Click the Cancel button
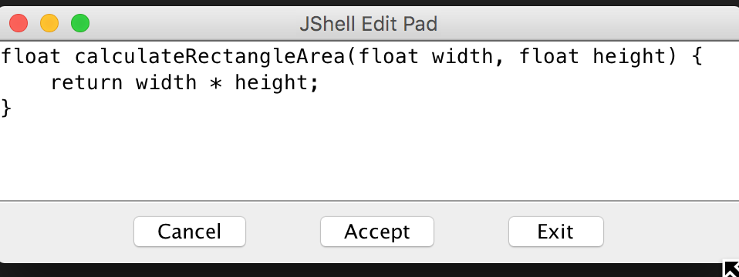The image size is (739, 277). click(x=190, y=232)
